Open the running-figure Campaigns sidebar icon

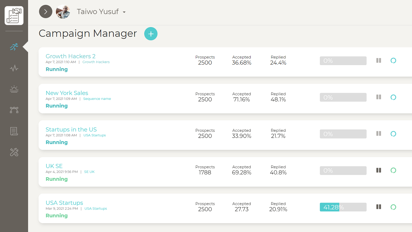point(14,47)
